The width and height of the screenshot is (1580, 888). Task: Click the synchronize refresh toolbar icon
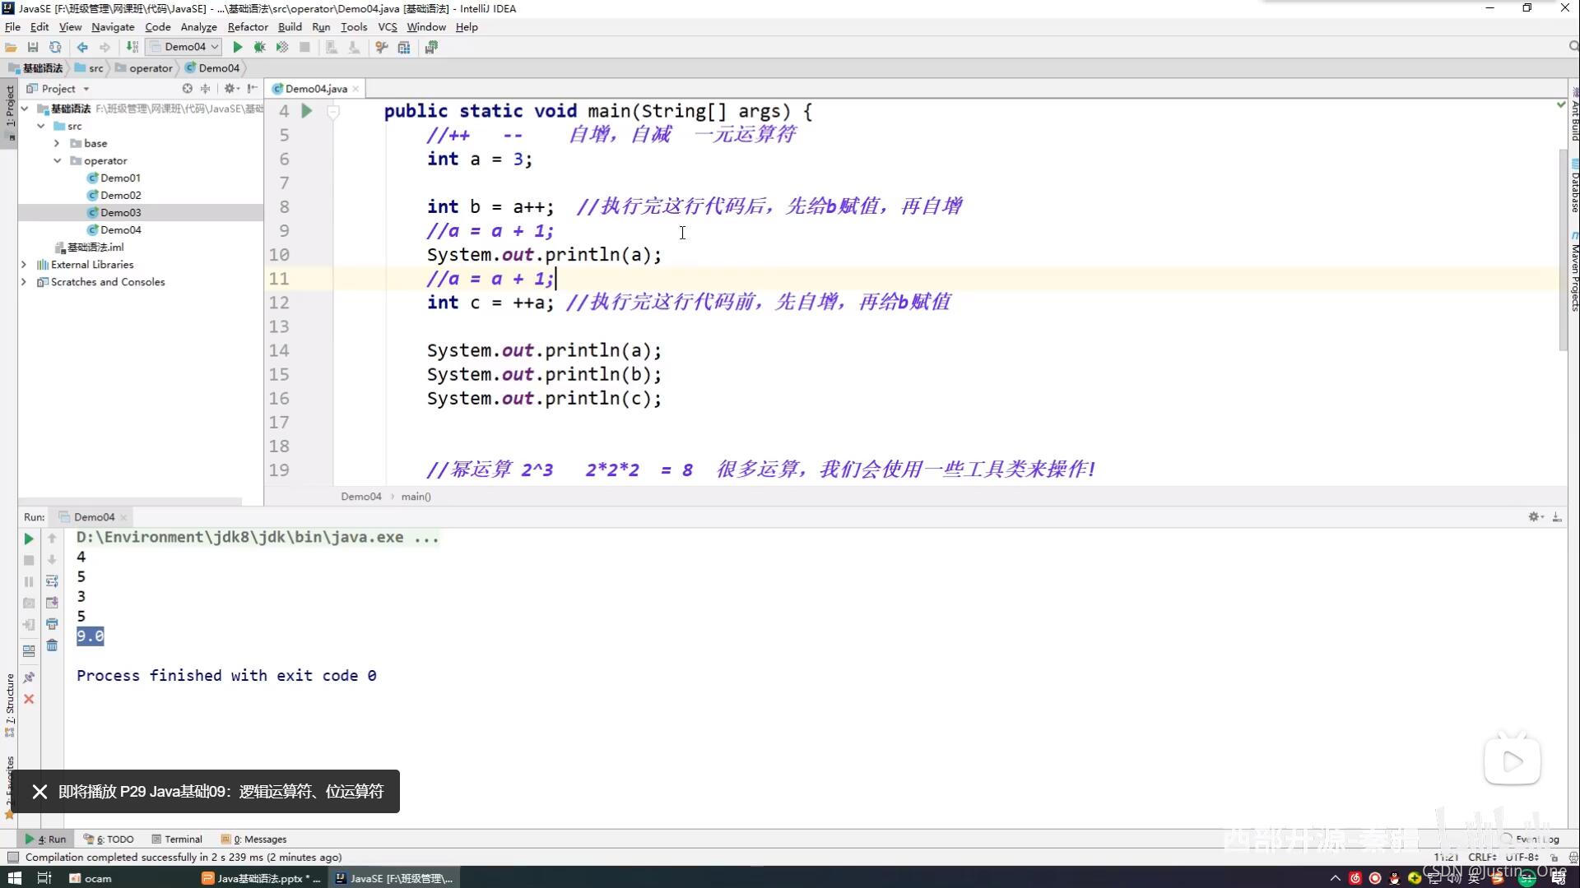pyautogui.click(x=55, y=48)
